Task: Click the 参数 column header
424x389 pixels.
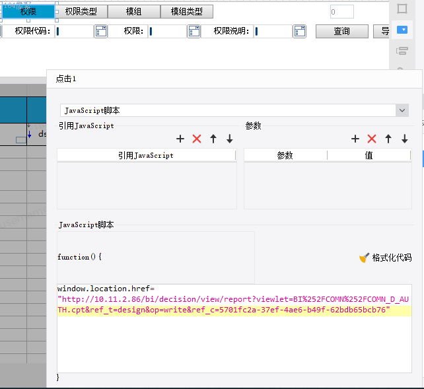Action: click(285, 155)
